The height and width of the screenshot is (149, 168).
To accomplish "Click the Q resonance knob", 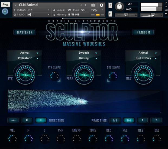I will pos(44,139).
